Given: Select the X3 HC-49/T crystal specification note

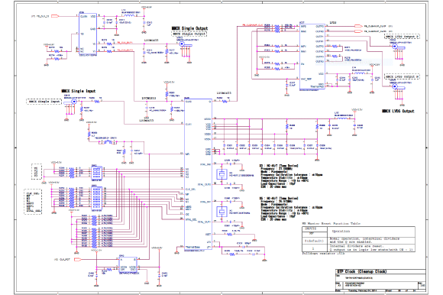Looking at the screenshot, I should coord(291,177).
